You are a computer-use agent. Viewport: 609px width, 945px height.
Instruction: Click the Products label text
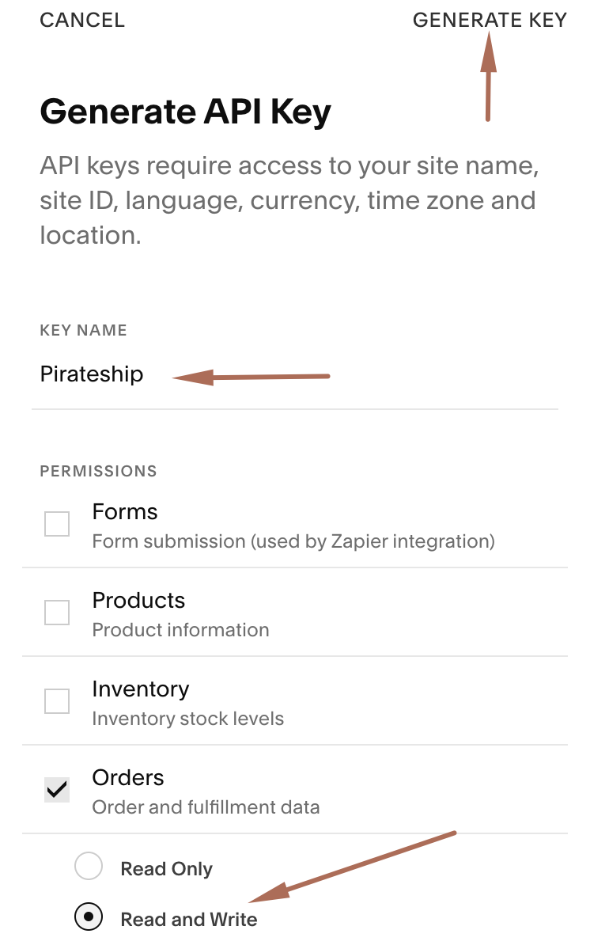[x=138, y=601]
